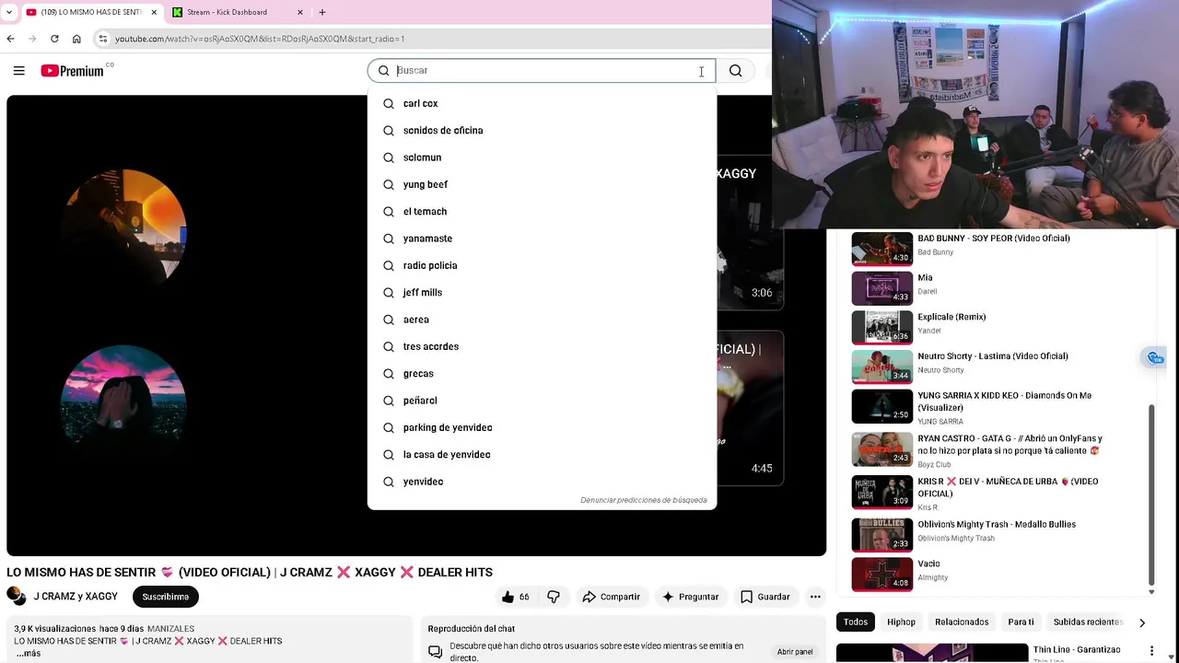Viewport: 1179px width, 663px height.
Task: Open YUNG SARRIA Diamonds On Me thumbnail
Action: 882,406
